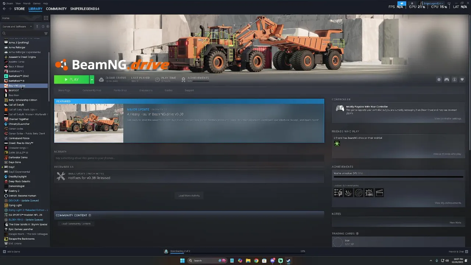
Task: Click the help icon next to Community Content
Action: click(90, 215)
